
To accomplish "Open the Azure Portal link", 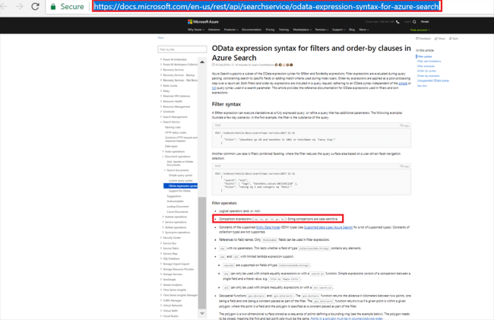I will coord(425,22).
